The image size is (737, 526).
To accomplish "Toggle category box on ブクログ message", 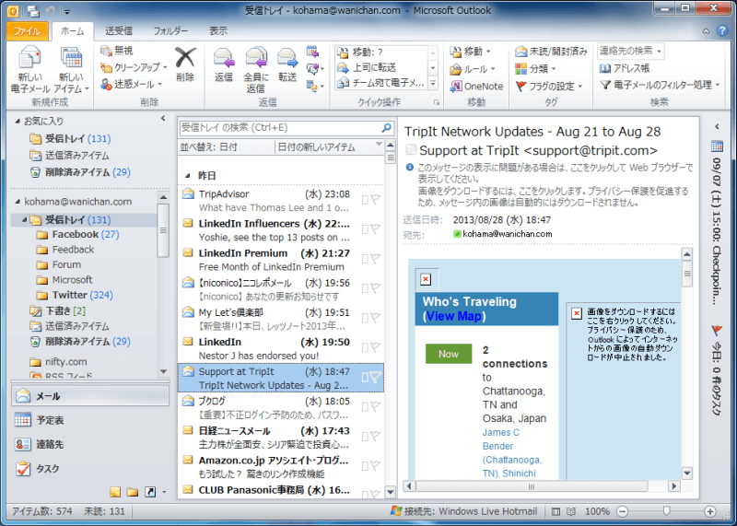I will 365,407.
